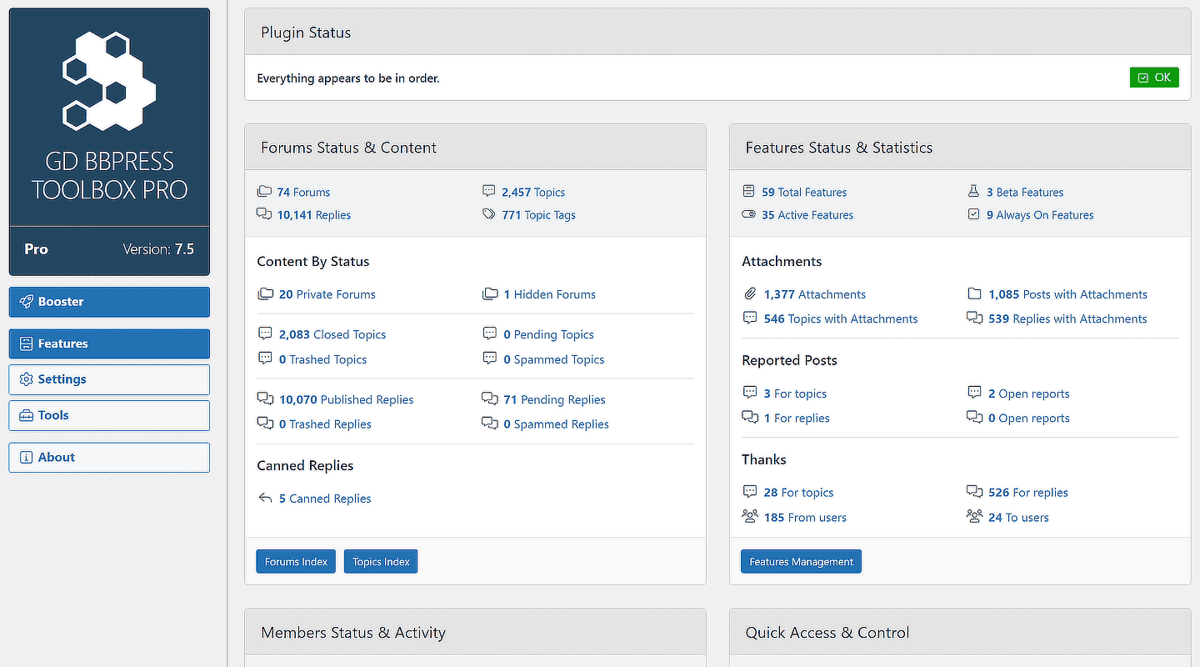
Task: Open the Tools menu item
Action: point(109,415)
